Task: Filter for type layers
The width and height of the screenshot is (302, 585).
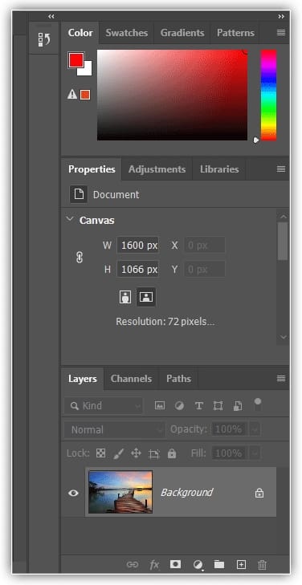Action: (199, 406)
